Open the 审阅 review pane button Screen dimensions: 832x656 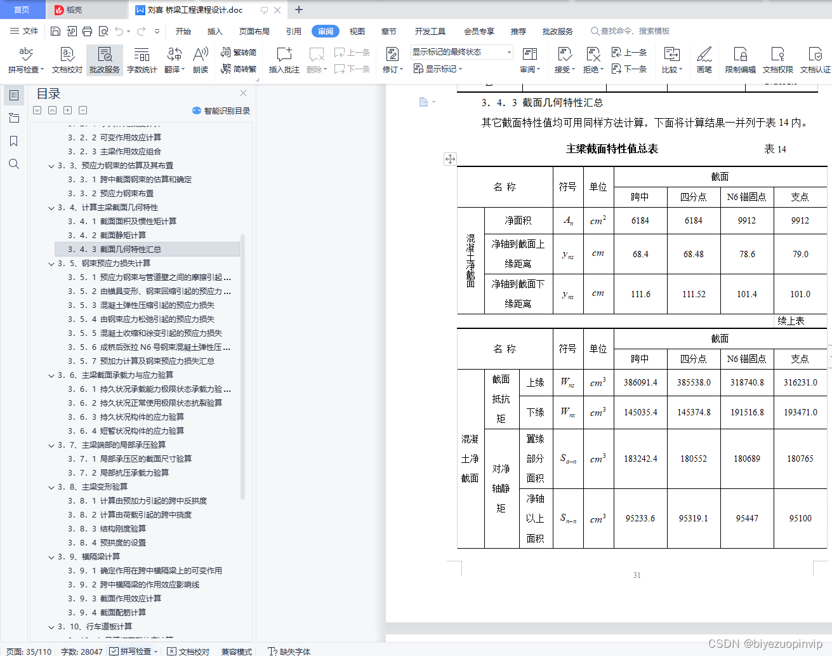pyautogui.click(x=530, y=60)
